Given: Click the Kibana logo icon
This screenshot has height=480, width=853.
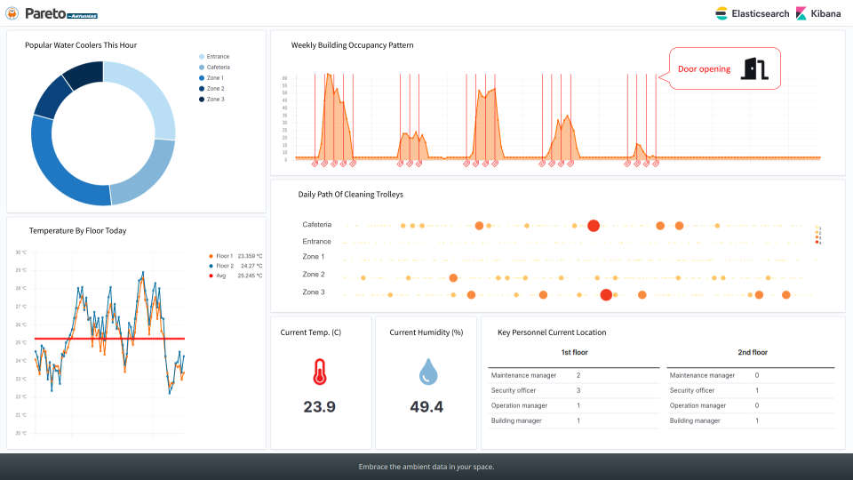Looking at the screenshot, I should (801, 13).
